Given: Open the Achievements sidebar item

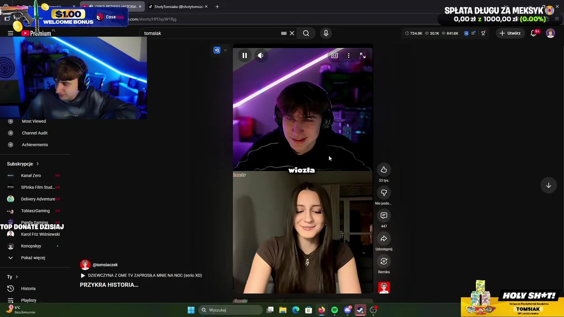Looking at the screenshot, I should click(x=35, y=144).
